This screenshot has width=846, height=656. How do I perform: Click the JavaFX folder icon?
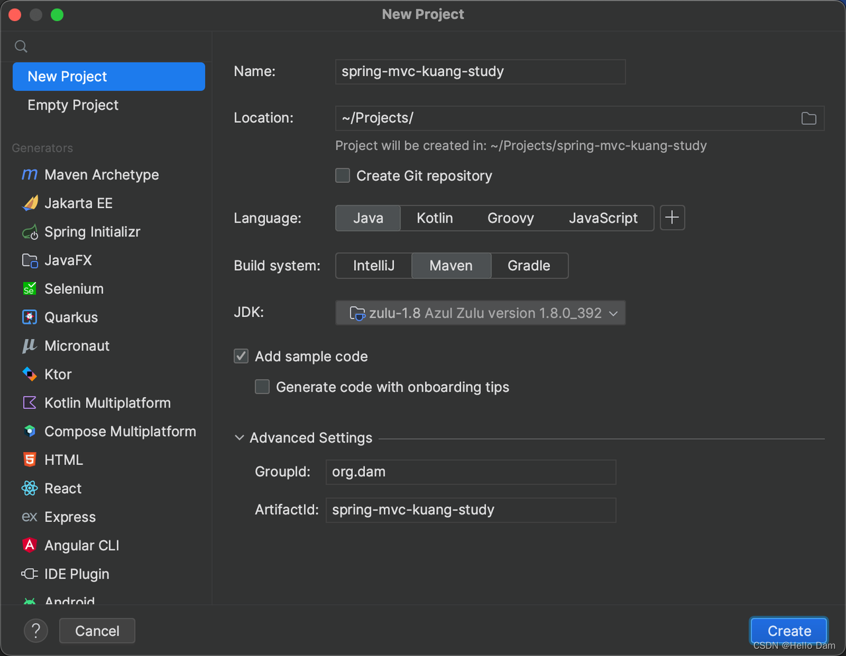pos(30,260)
